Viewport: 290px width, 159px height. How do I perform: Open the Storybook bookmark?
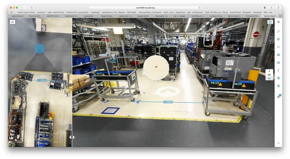pyautogui.click(x=257, y=12)
